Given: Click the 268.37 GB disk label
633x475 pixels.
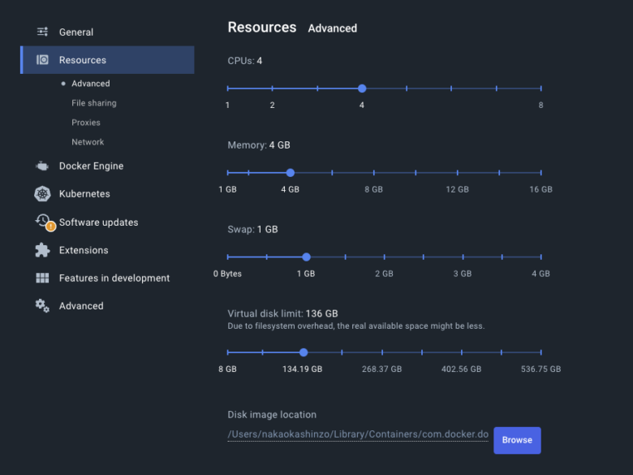Looking at the screenshot, I should [x=382, y=369].
